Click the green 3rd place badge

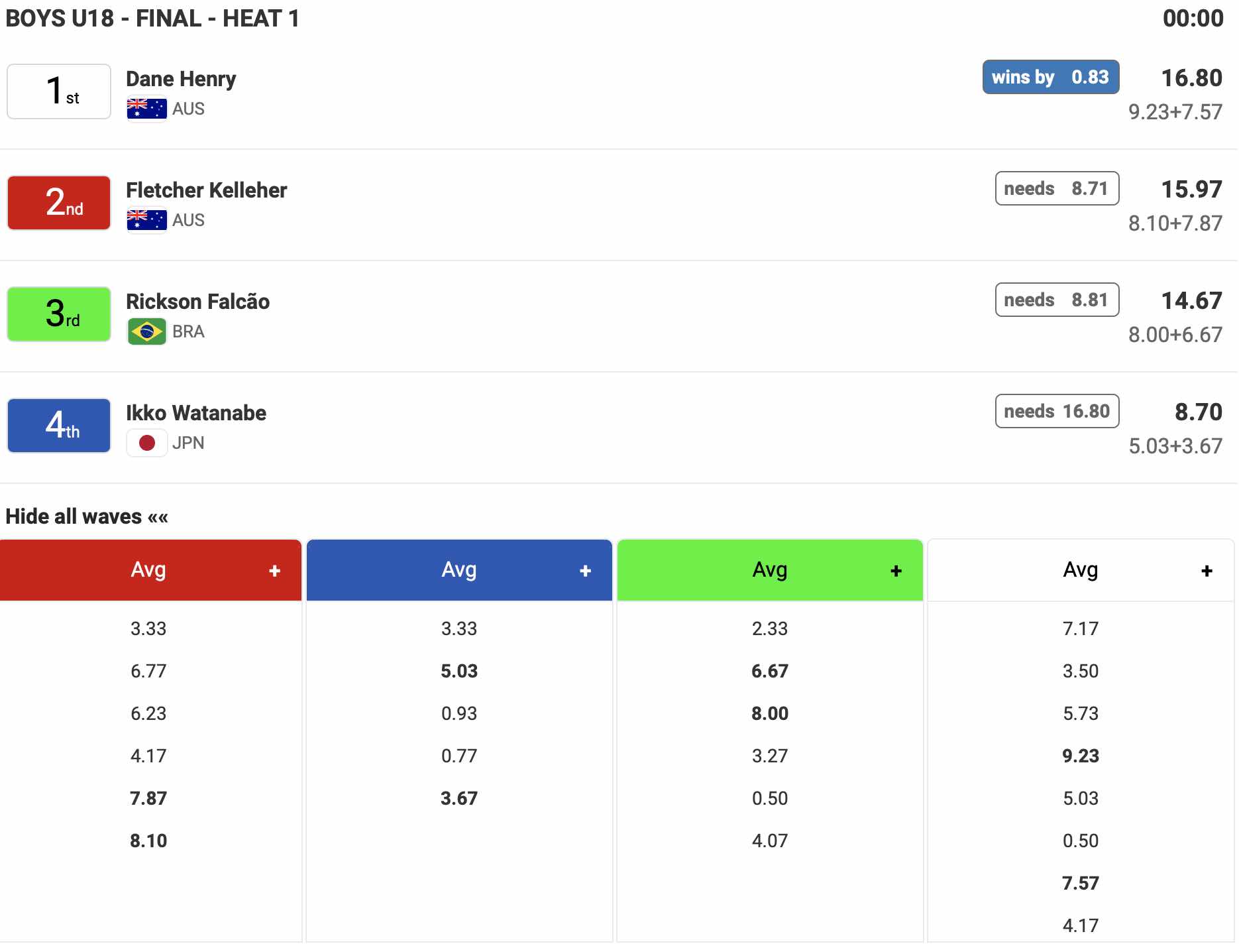tap(59, 314)
